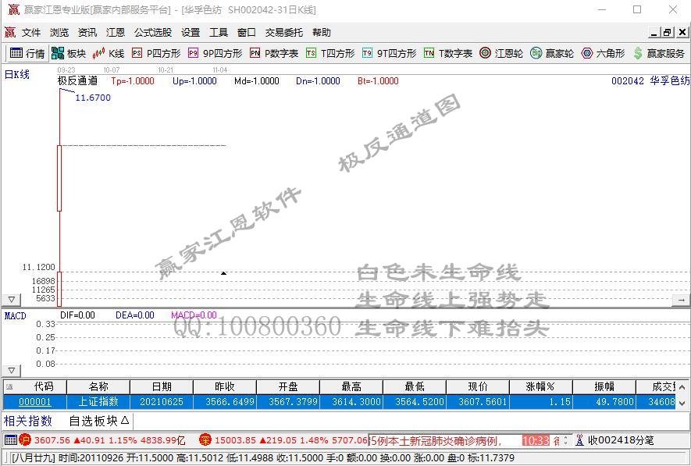The image size is (691, 466).
Task: Open 赢家服务 service button
Action: coord(659,53)
